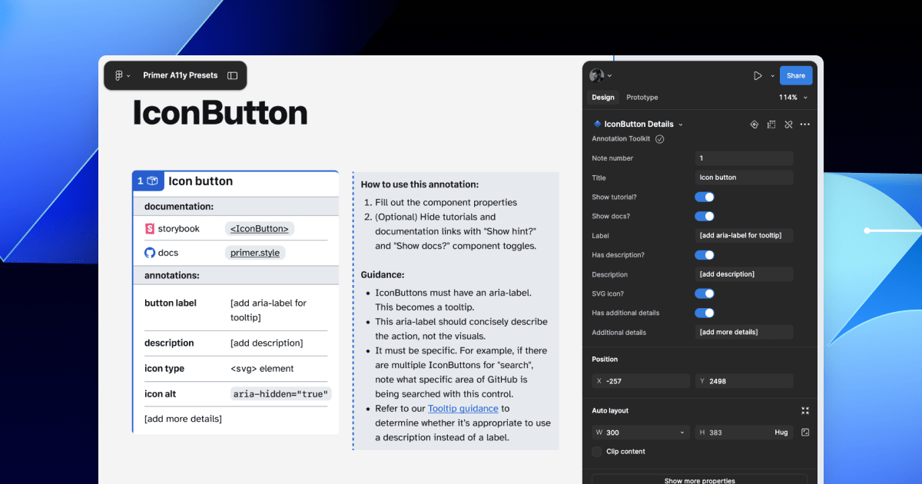Click the go to main component icon
This screenshot has width=922, height=484.
click(754, 124)
